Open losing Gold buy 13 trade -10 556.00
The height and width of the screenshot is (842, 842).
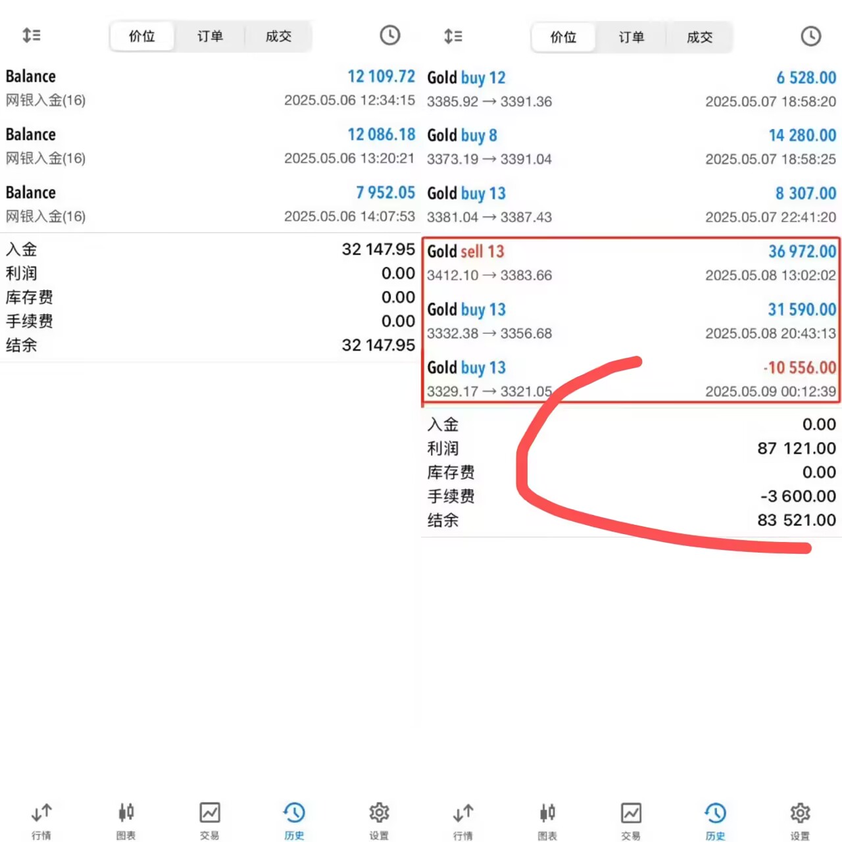(631, 379)
